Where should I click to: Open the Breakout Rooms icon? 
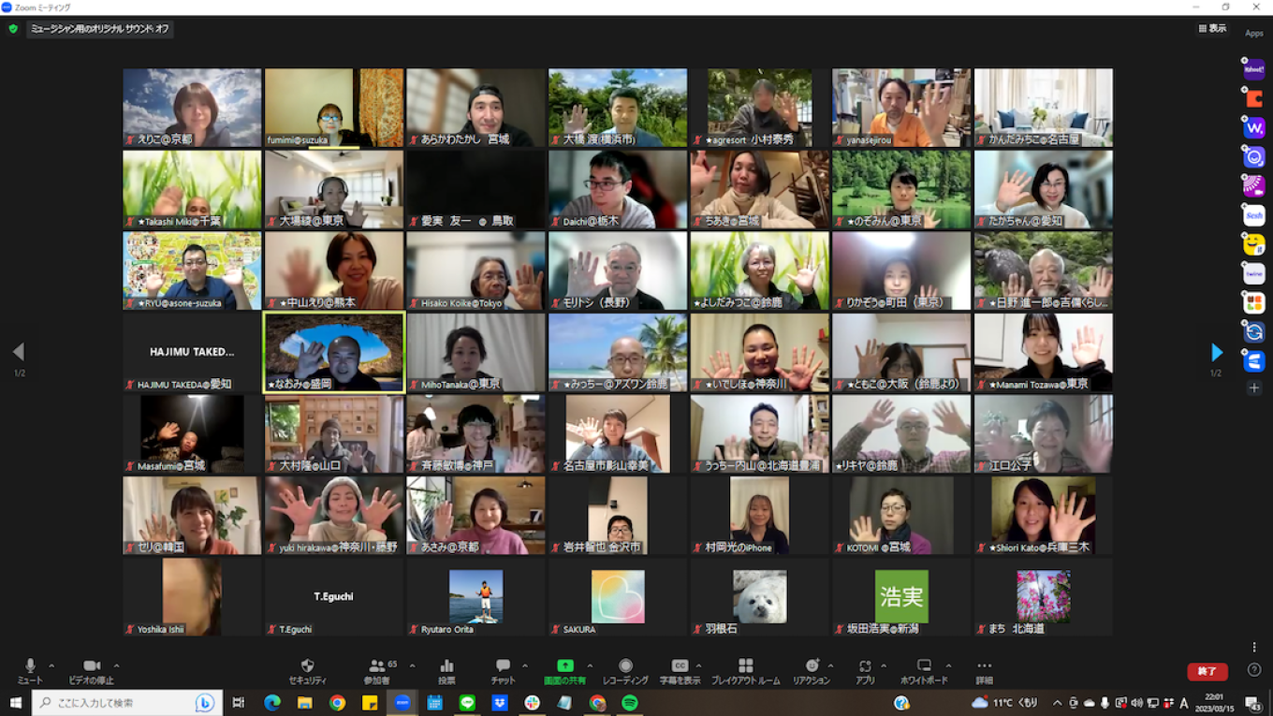[745, 666]
